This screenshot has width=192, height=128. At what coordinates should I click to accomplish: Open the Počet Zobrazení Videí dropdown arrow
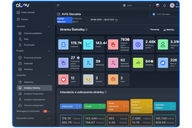point(127,106)
